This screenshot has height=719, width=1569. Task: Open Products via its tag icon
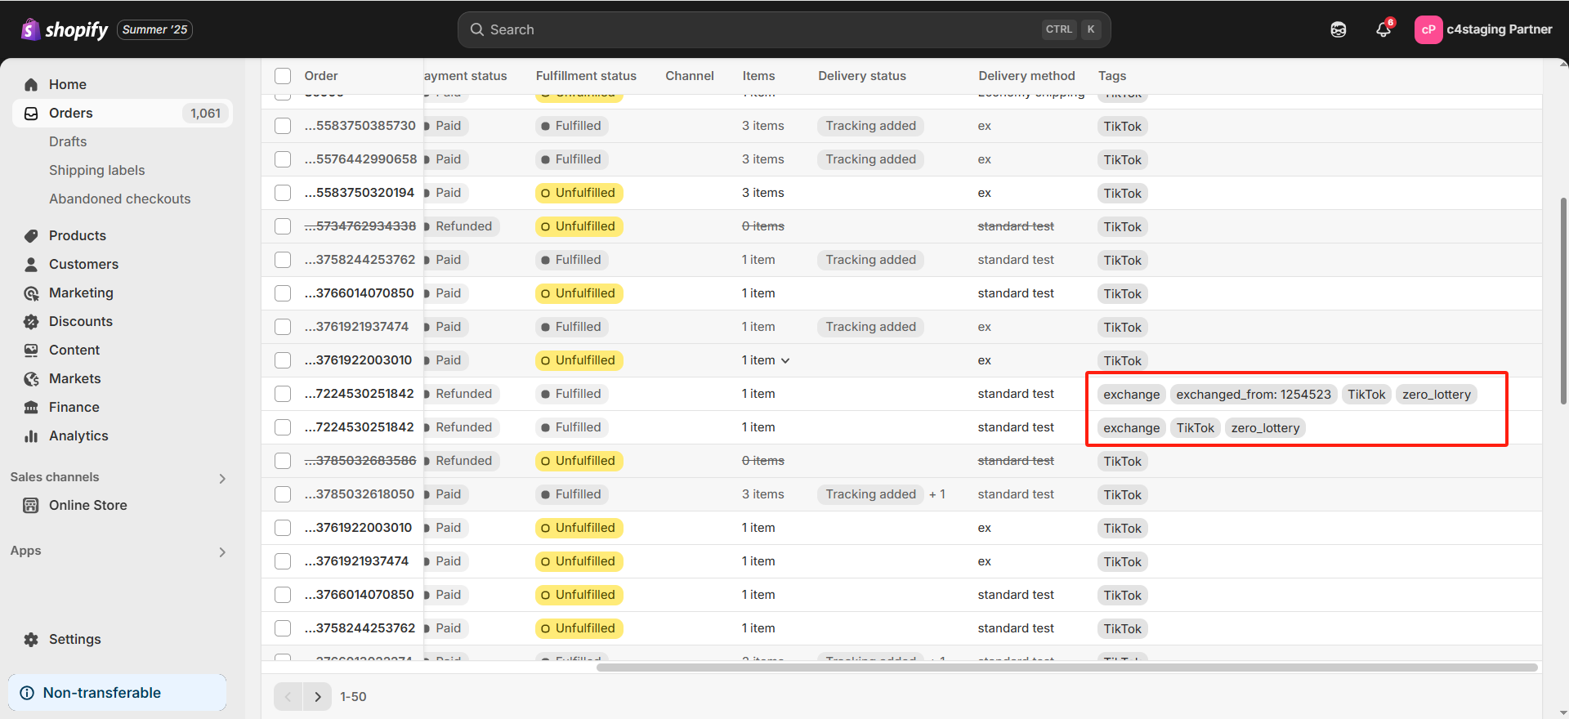(x=31, y=236)
